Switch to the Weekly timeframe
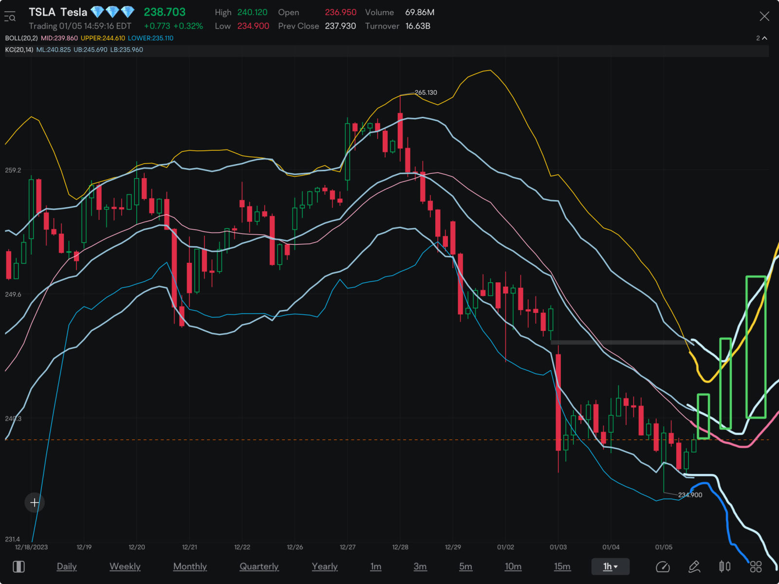 (125, 566)
